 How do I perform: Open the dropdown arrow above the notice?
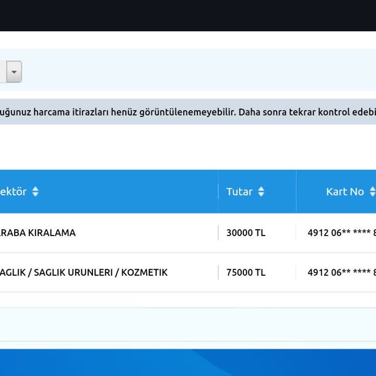click(14, 71)
